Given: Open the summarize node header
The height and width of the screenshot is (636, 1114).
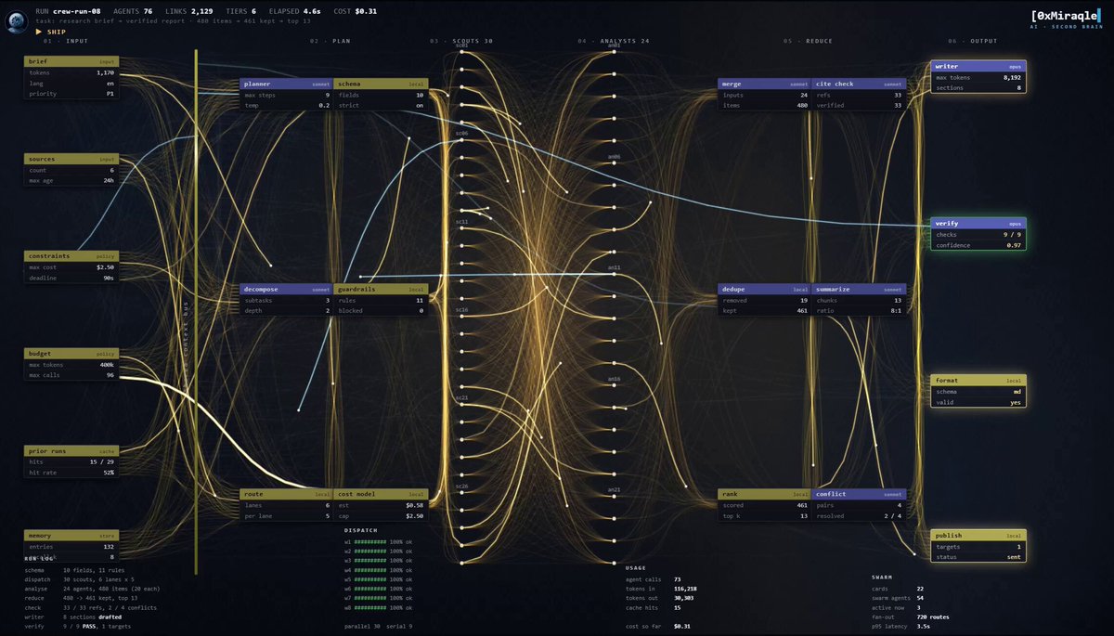Looking at the screenshot, I should tap(859, 289).
